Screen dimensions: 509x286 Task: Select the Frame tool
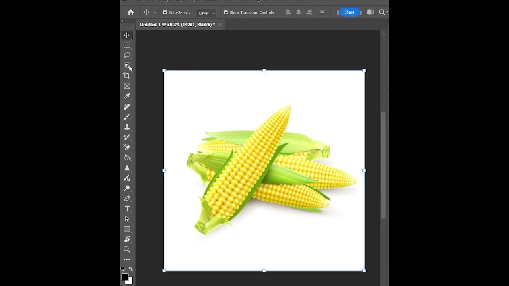[127, 86]
